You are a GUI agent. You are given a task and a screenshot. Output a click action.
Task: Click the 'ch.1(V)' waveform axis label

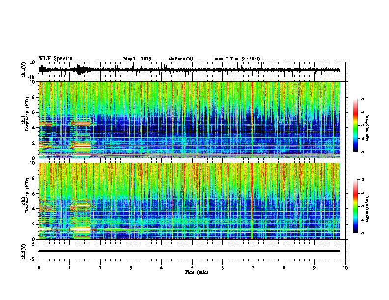(24, 70)
